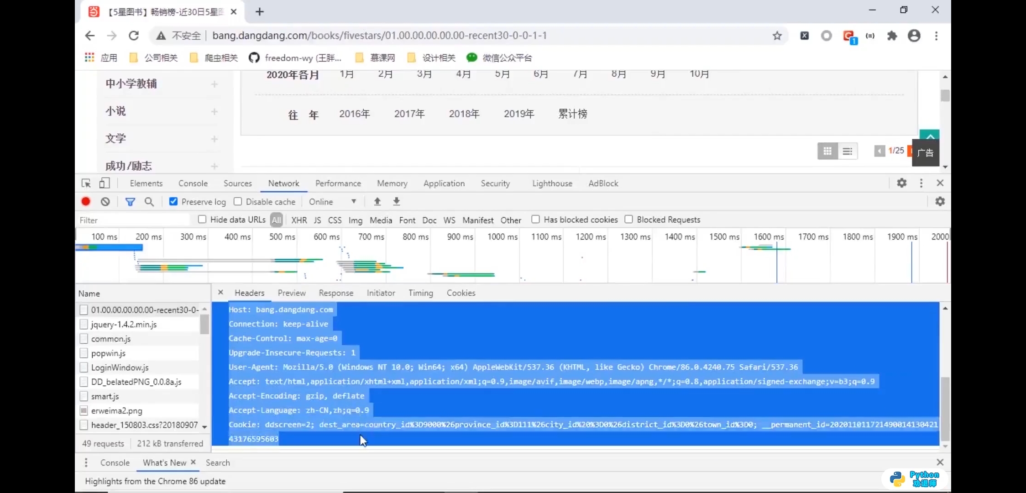Open Network settings gear icon
1026x493 pixels.
(x=940, y=201)
